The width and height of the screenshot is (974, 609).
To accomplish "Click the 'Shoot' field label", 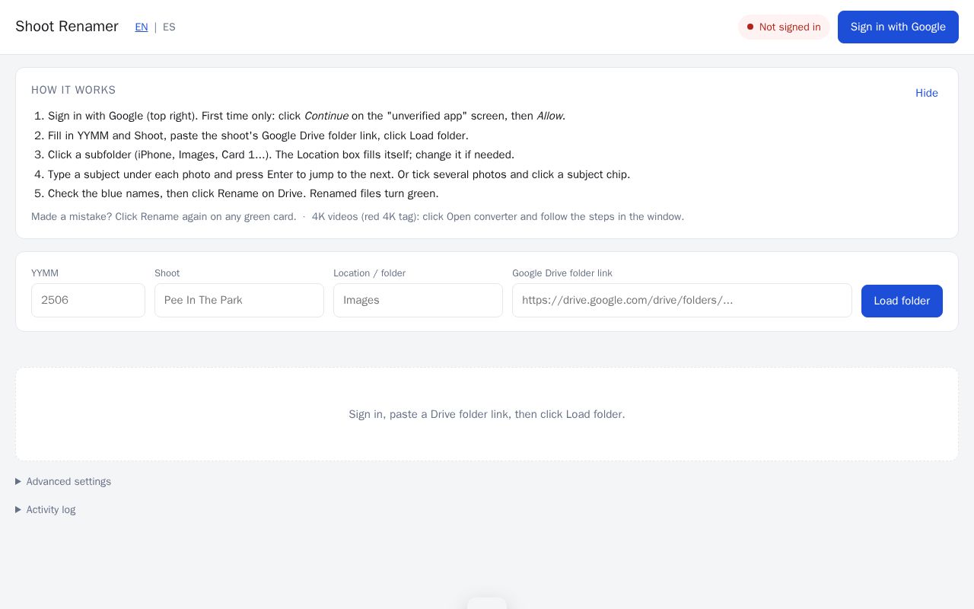I will tap(167, 273).
